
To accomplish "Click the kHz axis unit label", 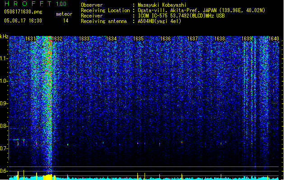I will [4, 36].
